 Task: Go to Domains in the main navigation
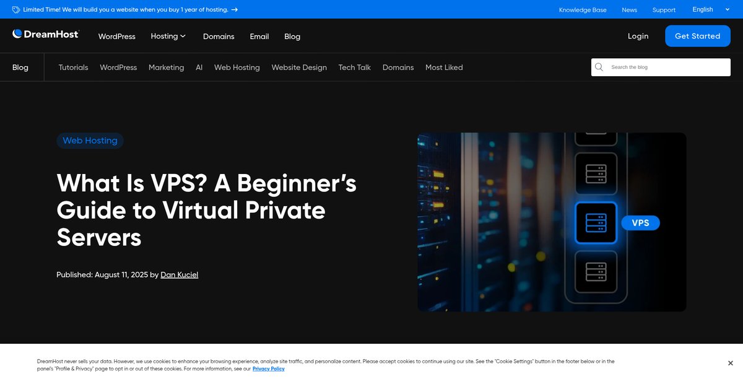[219, 37]
